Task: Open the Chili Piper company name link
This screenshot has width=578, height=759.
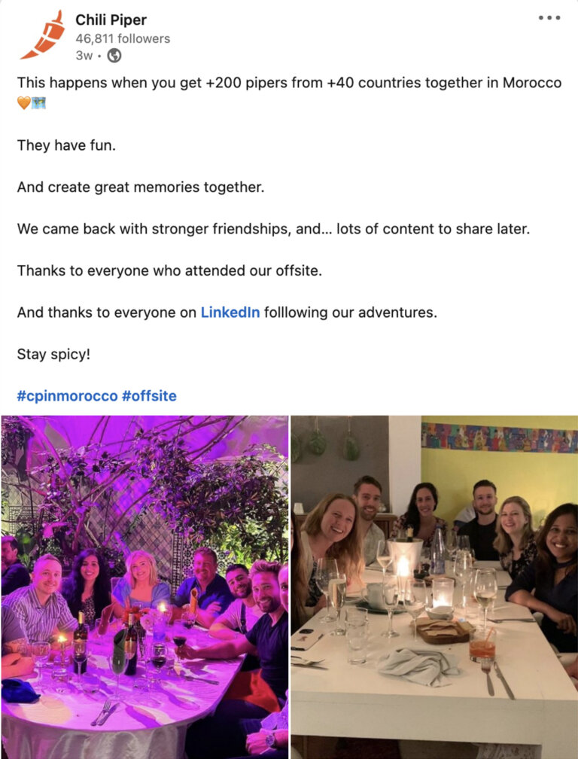Action: click(111, 20)
